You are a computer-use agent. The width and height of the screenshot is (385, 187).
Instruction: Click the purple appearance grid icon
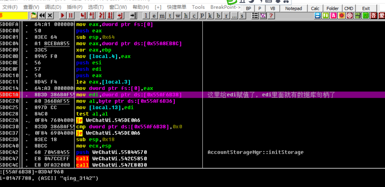click(263, 15)
